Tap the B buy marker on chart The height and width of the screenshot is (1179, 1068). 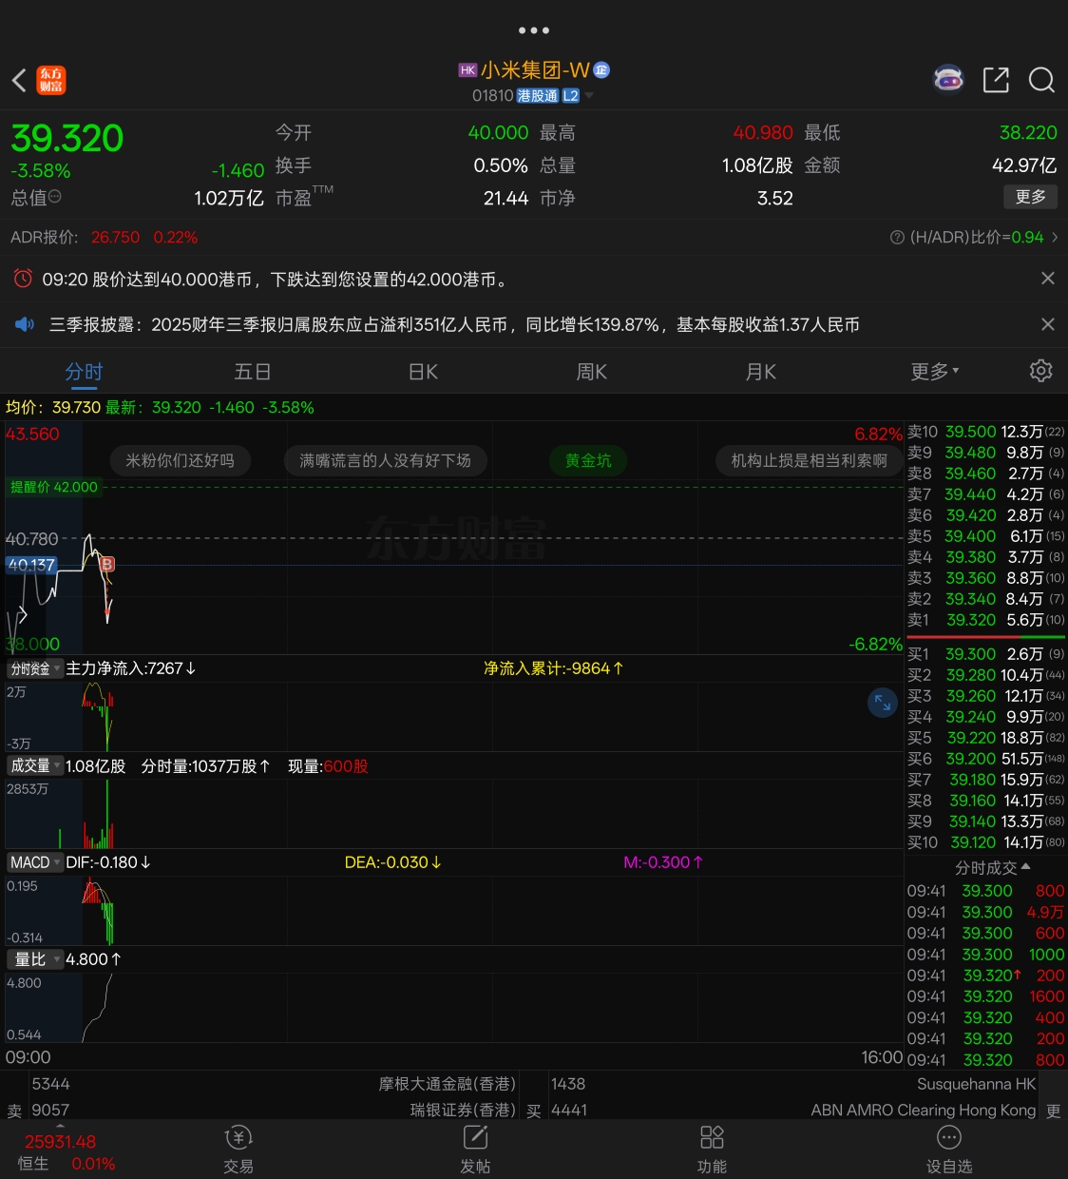[107, 565]
